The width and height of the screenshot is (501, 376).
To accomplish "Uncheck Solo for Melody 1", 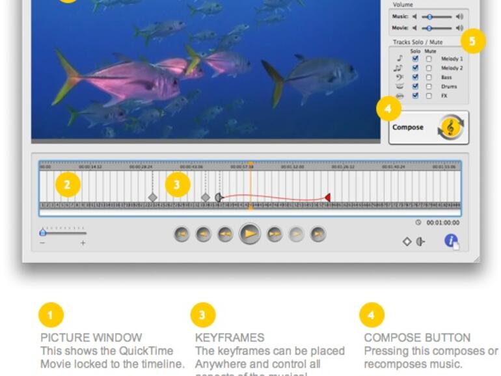I will coord(415,59).
